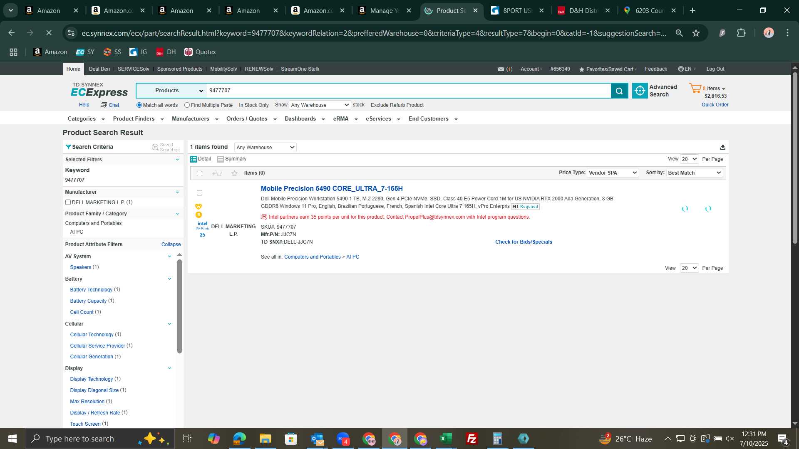Viewport: 799px width, 449px height.
Task: Bookmark this page with star icon
Action: tap(696, 33)
